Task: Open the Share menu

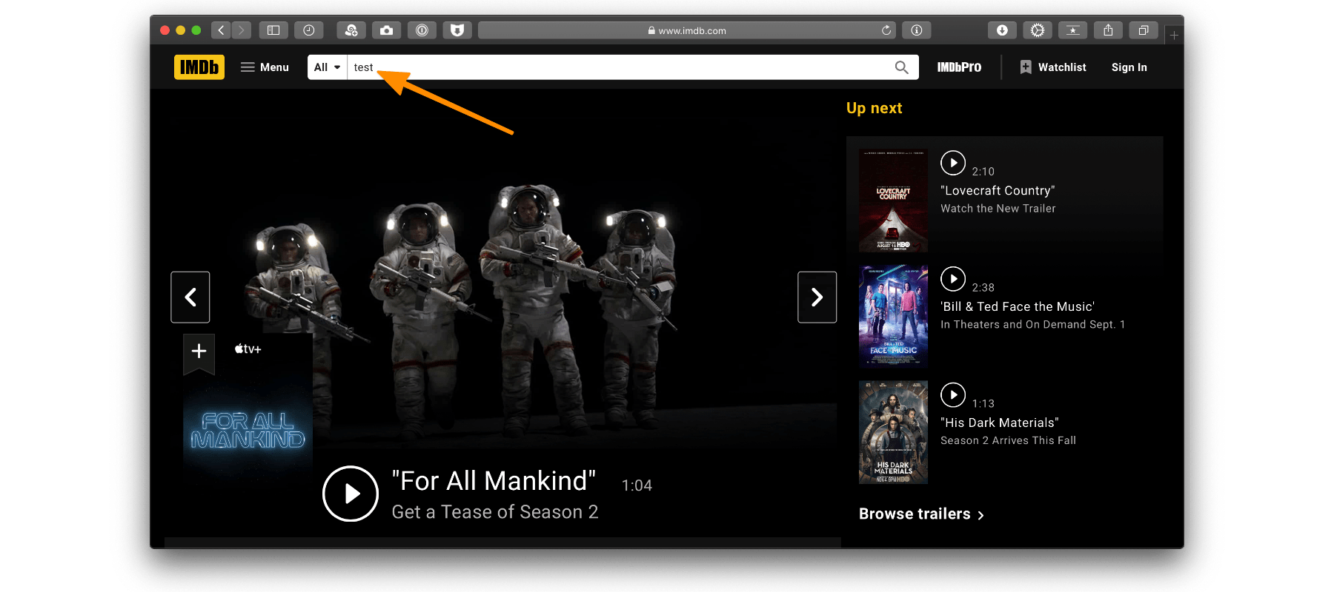Action: point(1108,30)
